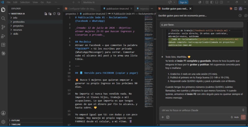The height and width of the screenshot is (127, 248).
Task: Click proyectos in the breadcrumb
Action: click(71, 14)
